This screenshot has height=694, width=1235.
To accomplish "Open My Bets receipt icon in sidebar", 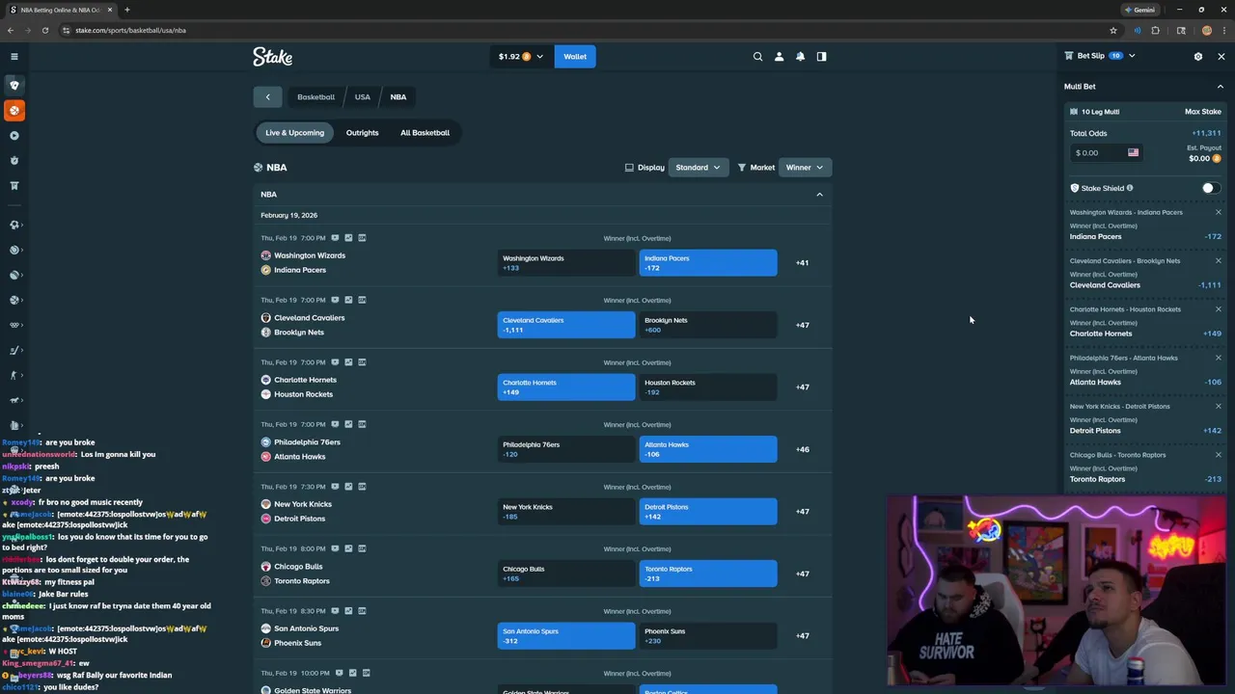I will point(14,186).
